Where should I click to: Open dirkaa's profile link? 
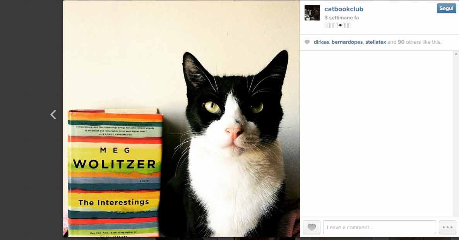pos(321,42)
